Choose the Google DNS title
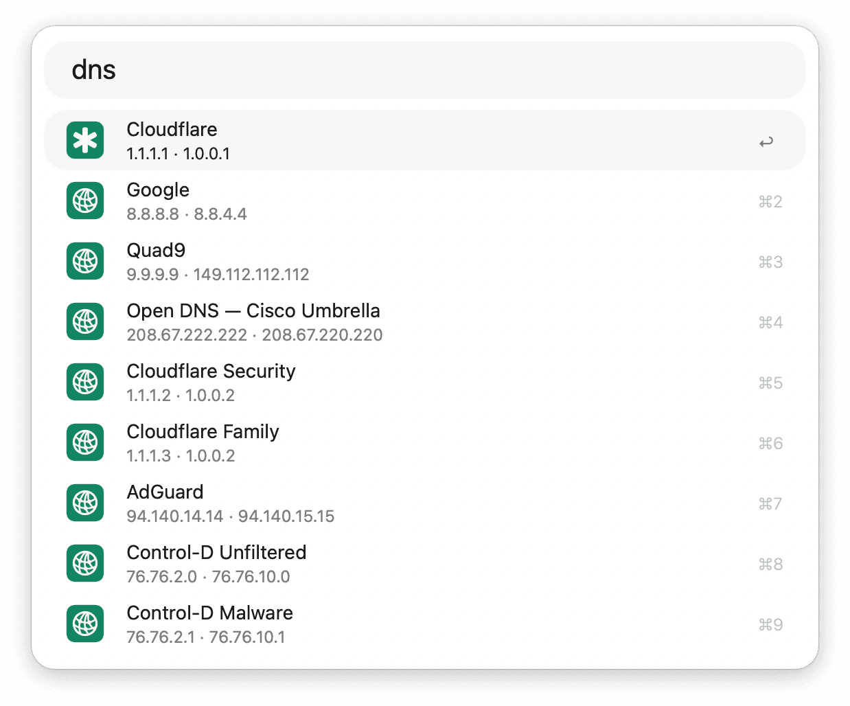Image resolution: width=850 pixels, height=706 pixels. point(158,190)
